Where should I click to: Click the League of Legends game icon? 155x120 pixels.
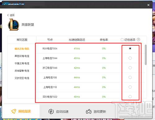coord(14,24)
